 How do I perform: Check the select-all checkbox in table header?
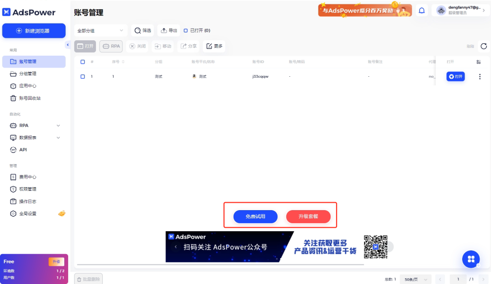(82, 62)
